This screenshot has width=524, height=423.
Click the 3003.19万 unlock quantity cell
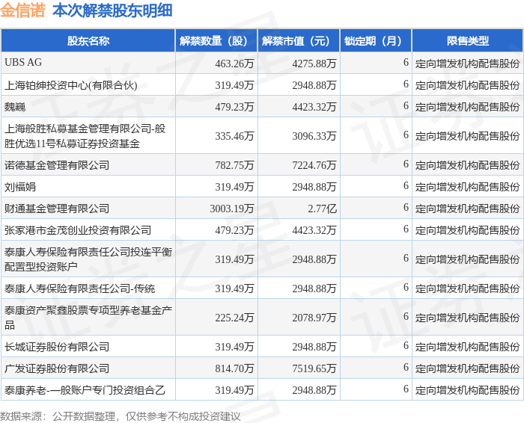point(228,209)
